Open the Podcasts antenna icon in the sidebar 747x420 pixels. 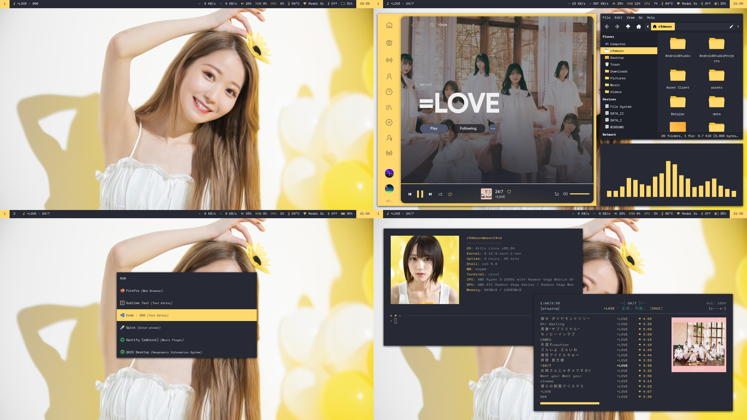389,153
